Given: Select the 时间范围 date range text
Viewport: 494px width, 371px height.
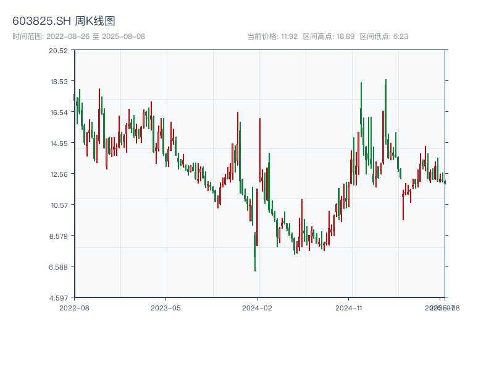Looking at the screenshot, I should pyautogui.click(x=78, y=36).
